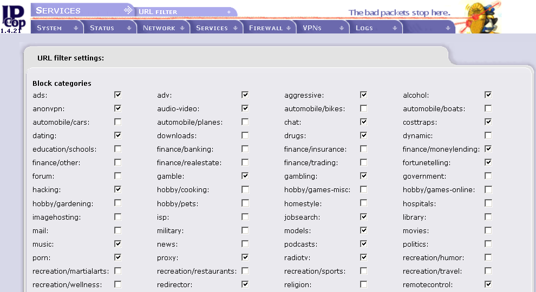Enable blocking for news category
The image size is (536, 292).
click(x=245, y=243)
